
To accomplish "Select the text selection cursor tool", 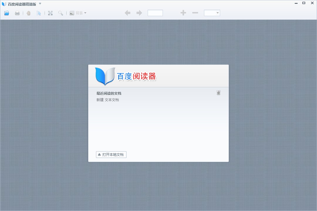I will (x=39, y=13).
